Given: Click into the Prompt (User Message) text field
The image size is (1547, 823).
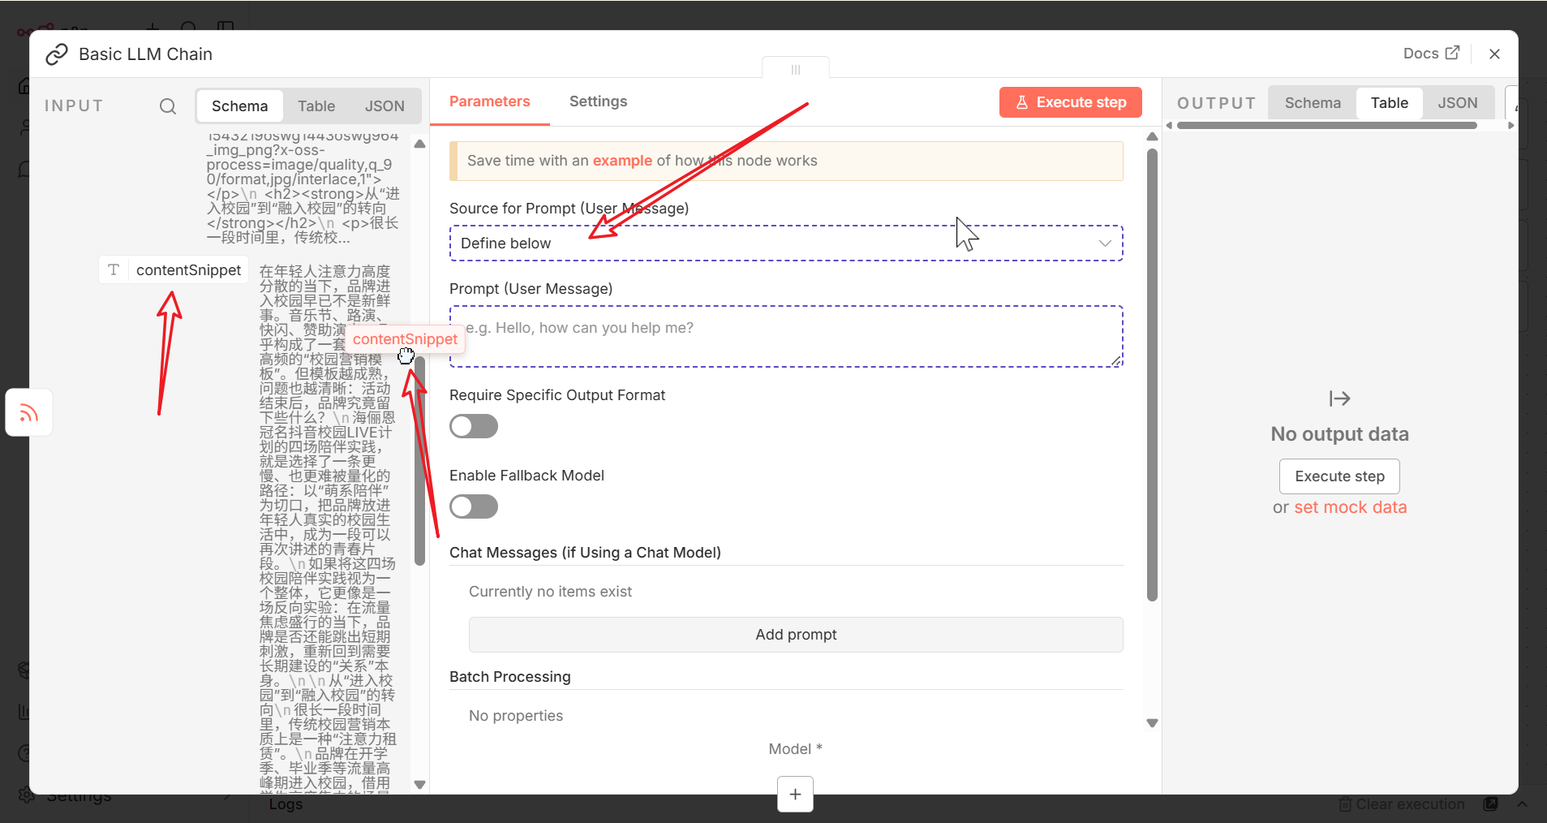Looking at the screenshot, I should click(785, 337).
